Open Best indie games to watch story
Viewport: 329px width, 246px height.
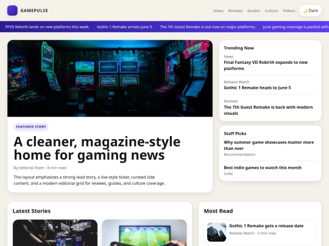[263, 168]
